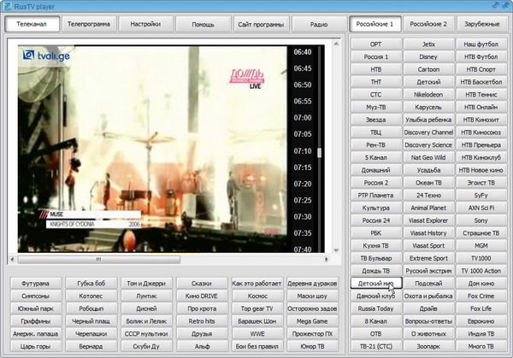The height and width of the screenshot is (358, 513).
Task: Click the schedule time list scroll thumb
Action: click(x=319, y=152)
